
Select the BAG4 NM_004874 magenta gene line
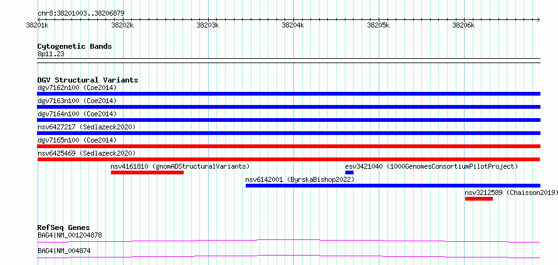pos(288,256)
